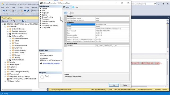Open the Window menu
Viewport: 170px width, 95px height.
coord(34,7)
